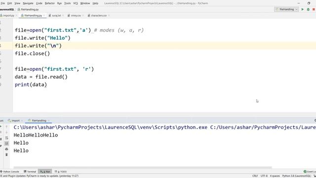This screenshot has height=178, width=316.
Task: Click LaurenceSQL in the navigation breadcrumb
Action: point(7,9)
